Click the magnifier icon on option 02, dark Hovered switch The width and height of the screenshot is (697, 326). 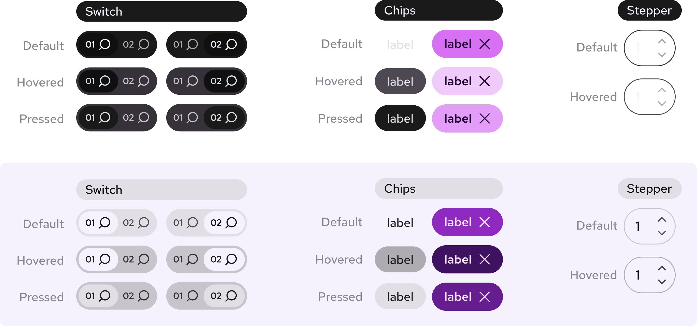(x=144, y=81)
